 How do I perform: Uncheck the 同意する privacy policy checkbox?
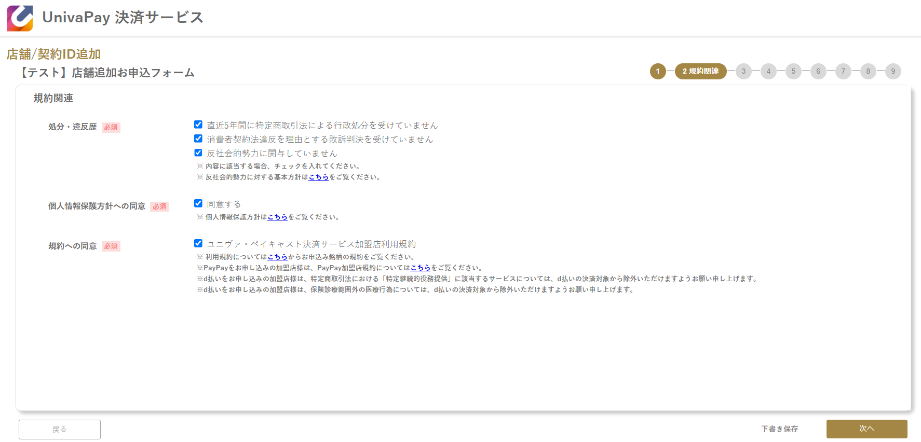pyautogui.click(x=198, y=203)
